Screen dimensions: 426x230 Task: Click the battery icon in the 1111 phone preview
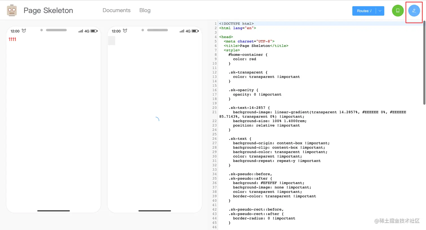pos(94,31)
